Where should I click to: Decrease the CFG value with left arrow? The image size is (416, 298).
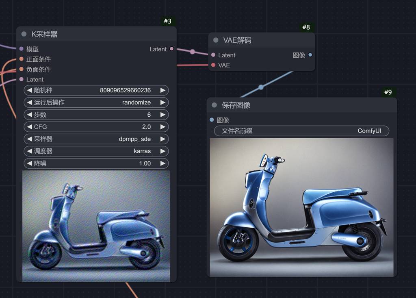(x=29, y=127)
